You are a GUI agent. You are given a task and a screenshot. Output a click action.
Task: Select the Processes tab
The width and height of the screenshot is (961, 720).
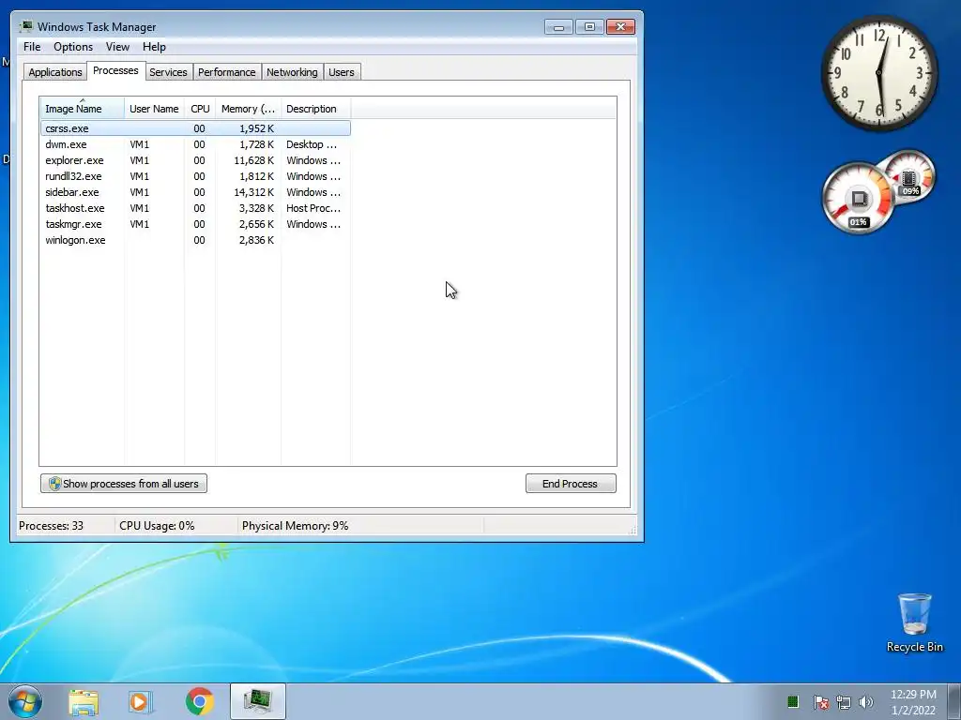tap(115, 70)
